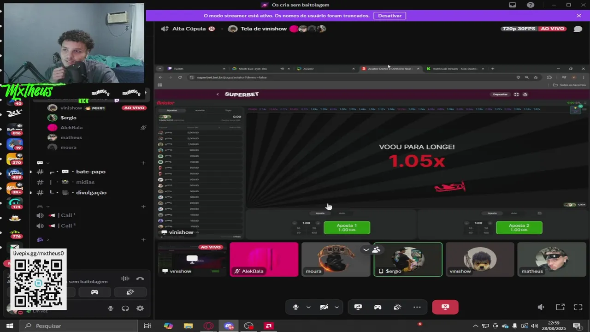
Task: Click the stream volume speaker icon
Action: pos(541,307)
